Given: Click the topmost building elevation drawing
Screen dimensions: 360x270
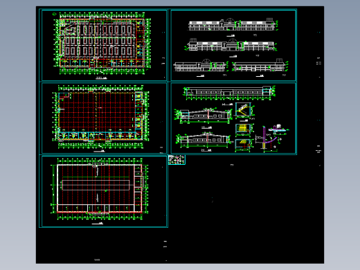Looking at the screenshot, I should click(233, 25).
